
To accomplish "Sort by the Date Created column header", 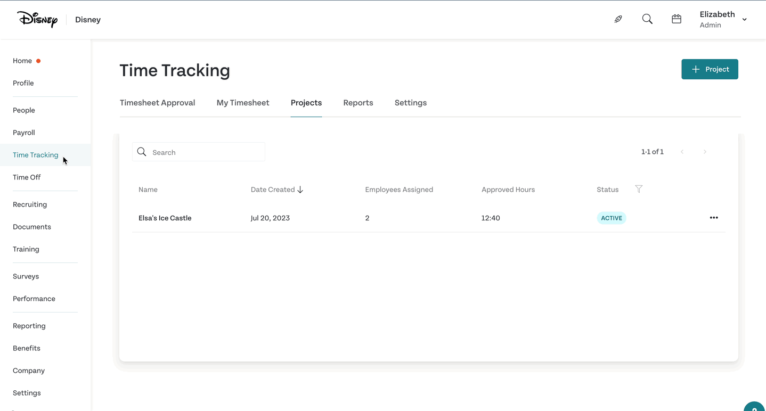I will click(x=273, y=190).
